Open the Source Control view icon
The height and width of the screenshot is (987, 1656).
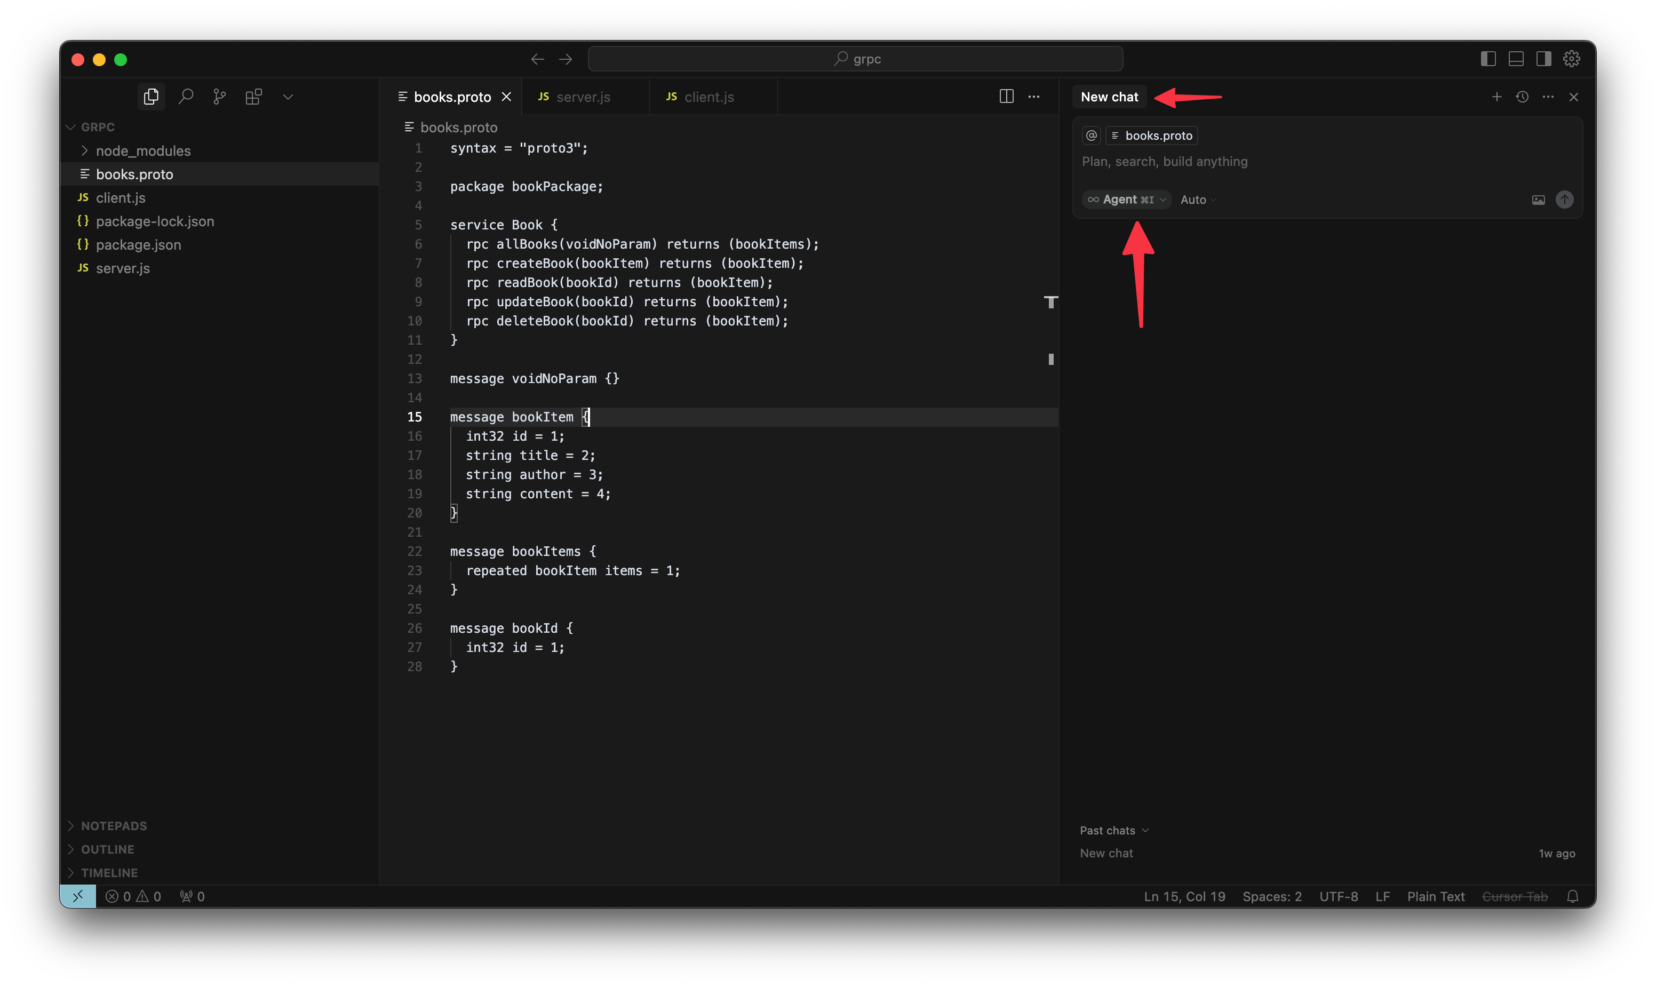[219, 97]
